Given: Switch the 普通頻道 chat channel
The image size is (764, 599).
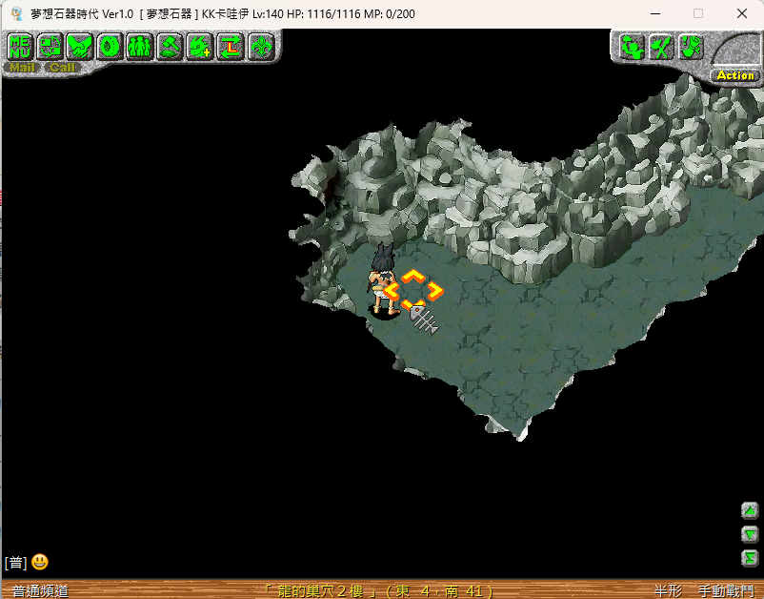Looking at the screenshot, I should (40, 590).
